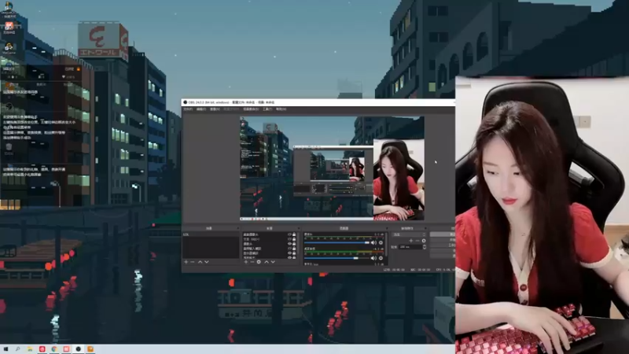
Task: Open the Recycle Bin desktop icon
Action: coord(9,149)
